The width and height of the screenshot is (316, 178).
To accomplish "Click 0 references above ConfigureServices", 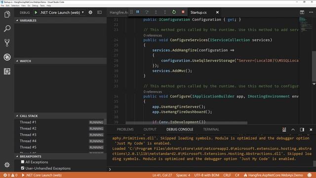I will click(153, 35).
